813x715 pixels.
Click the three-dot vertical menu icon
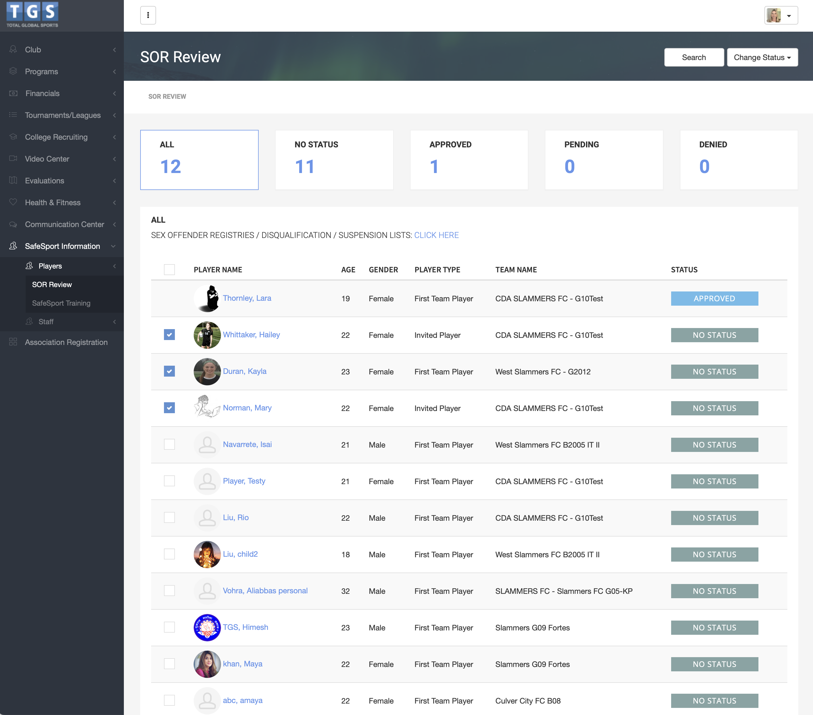click(x=148, y=15)
